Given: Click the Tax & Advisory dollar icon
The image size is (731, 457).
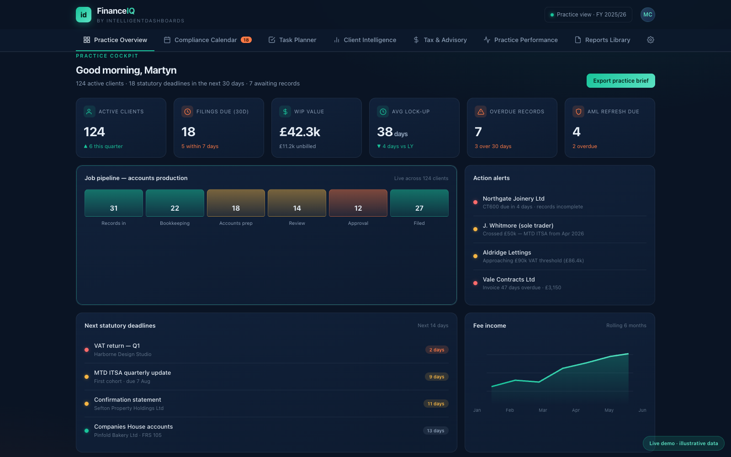Looking at the screenshot, I should 416,40.
